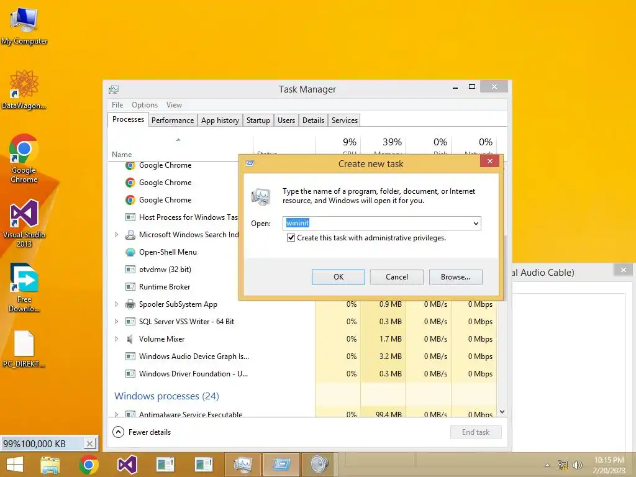This screenshot has height=477, width=636.
Task: Expand Microsoft Windows Search Indexer row
Action: [116, 234]
